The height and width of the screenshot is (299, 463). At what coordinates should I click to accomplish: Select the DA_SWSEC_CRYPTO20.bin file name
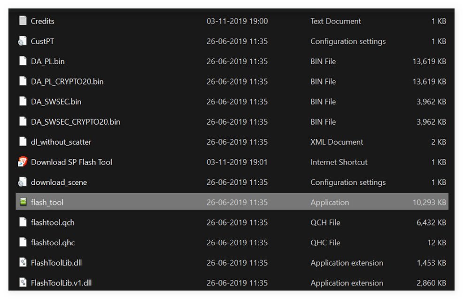click(75, 122)
